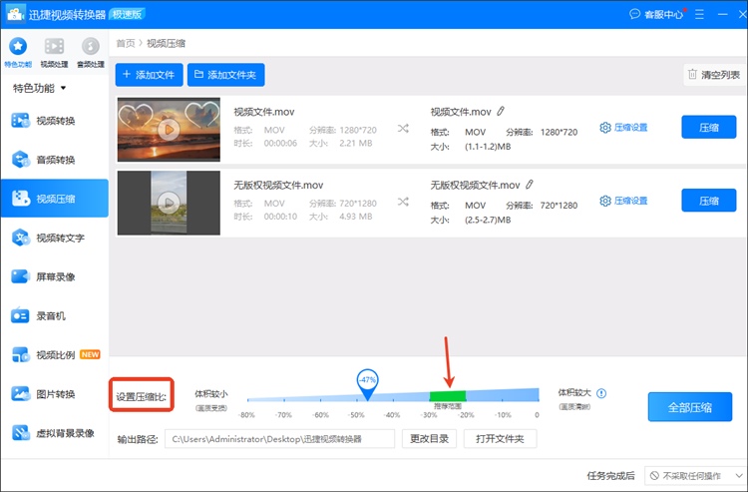
Task: Expand the 特色功能 section dropdown
Action: pyautogui.click(x=40, y=88)
